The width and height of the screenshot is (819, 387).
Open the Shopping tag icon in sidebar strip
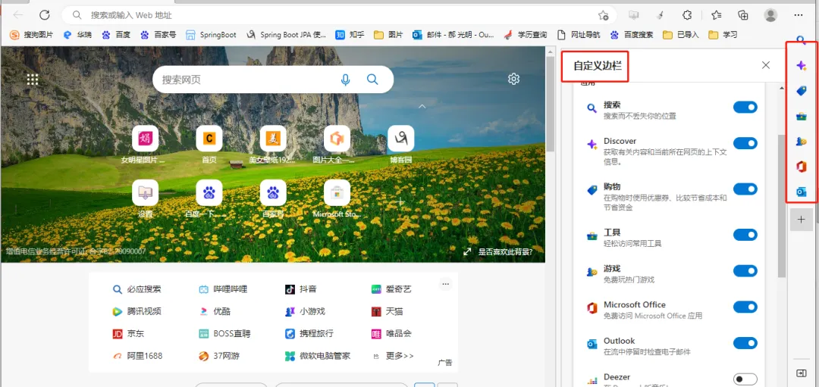(x=802, y=91)
